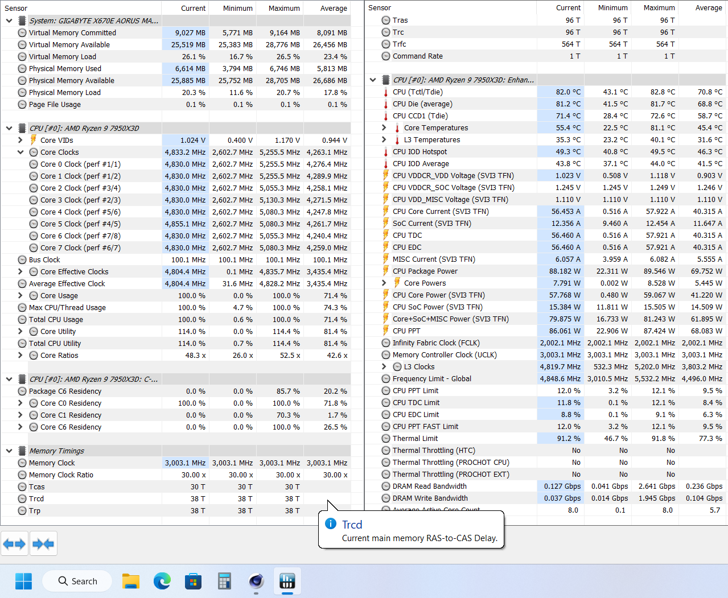Click the CPU PPT lightning icon

(x=385, y=331)
